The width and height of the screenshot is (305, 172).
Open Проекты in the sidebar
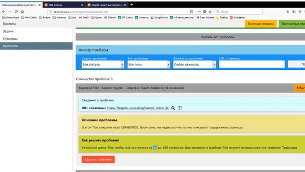10,24
